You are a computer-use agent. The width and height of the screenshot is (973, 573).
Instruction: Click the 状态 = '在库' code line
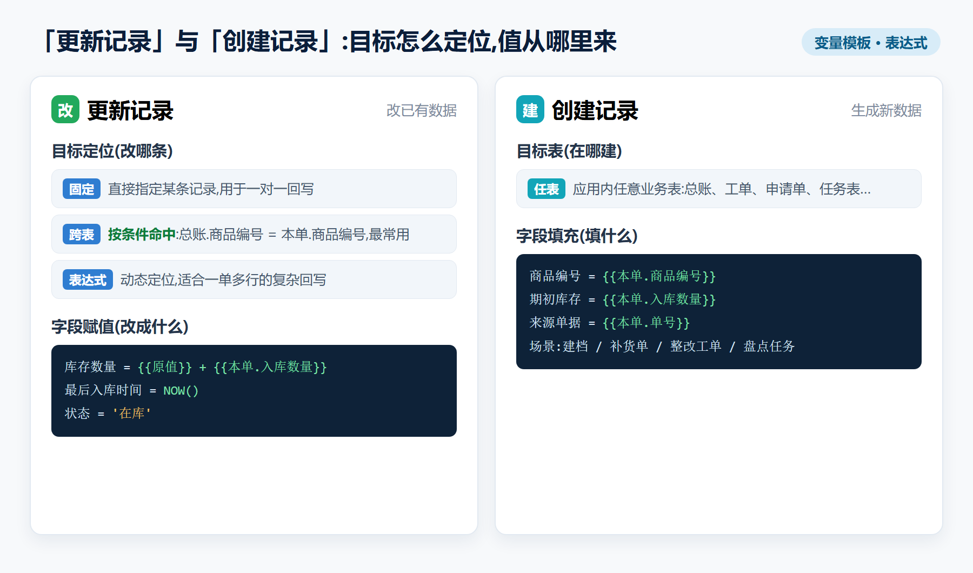click(x=108, y=414)
